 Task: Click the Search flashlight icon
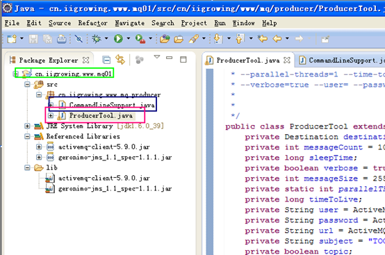click(x=193, y=39)
